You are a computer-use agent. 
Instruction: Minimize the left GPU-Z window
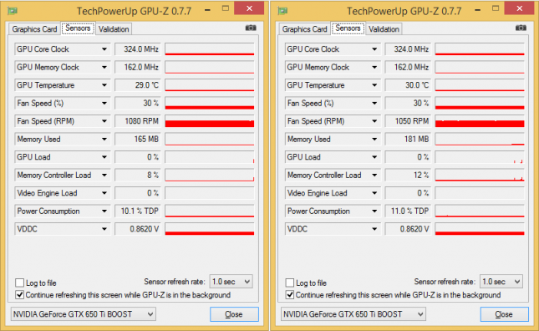[207, 10]
